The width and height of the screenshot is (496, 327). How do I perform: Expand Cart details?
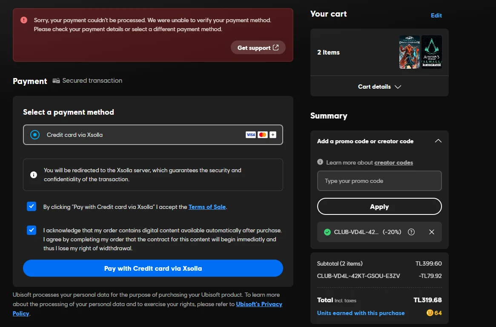click(x=379, y=87)
